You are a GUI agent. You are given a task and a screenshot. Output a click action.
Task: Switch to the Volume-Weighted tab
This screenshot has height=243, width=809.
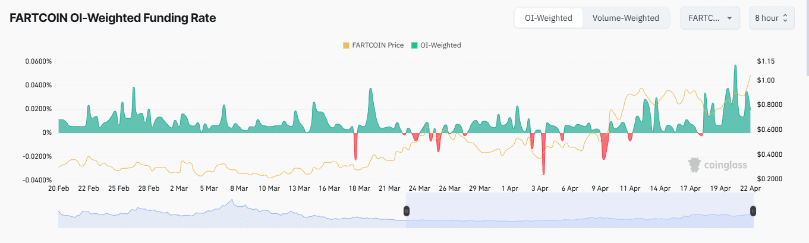pos(625,18)
